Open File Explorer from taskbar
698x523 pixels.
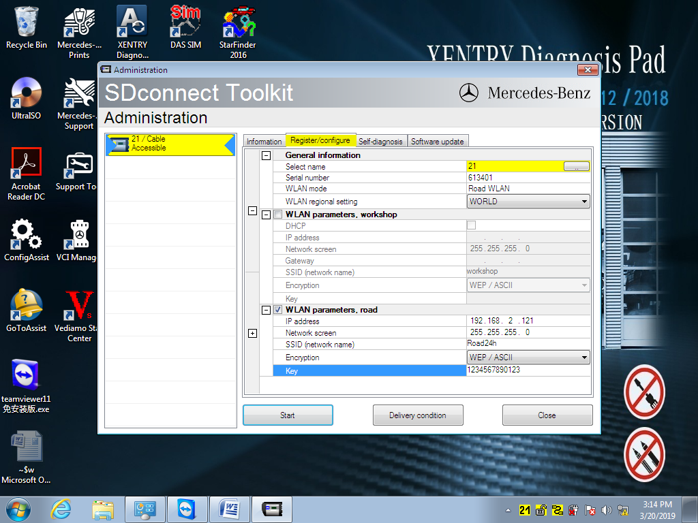pos(103,509)
